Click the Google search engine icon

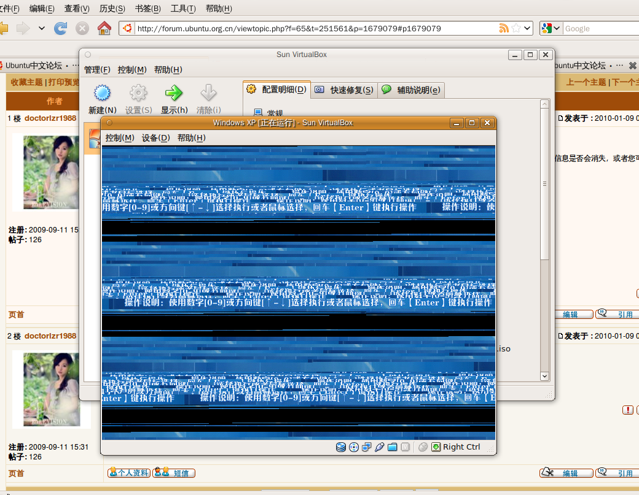pos(546,28)
